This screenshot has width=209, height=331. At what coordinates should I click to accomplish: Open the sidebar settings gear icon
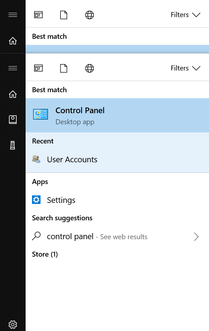pyautogui.click(x=13, y=324)
